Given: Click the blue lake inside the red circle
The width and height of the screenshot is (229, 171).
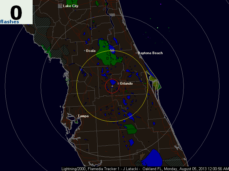Looking at the screenshot, I should (x=113, y=82).
